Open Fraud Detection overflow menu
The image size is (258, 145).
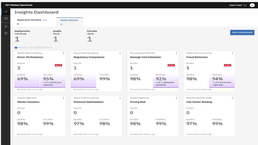(233, 53)
